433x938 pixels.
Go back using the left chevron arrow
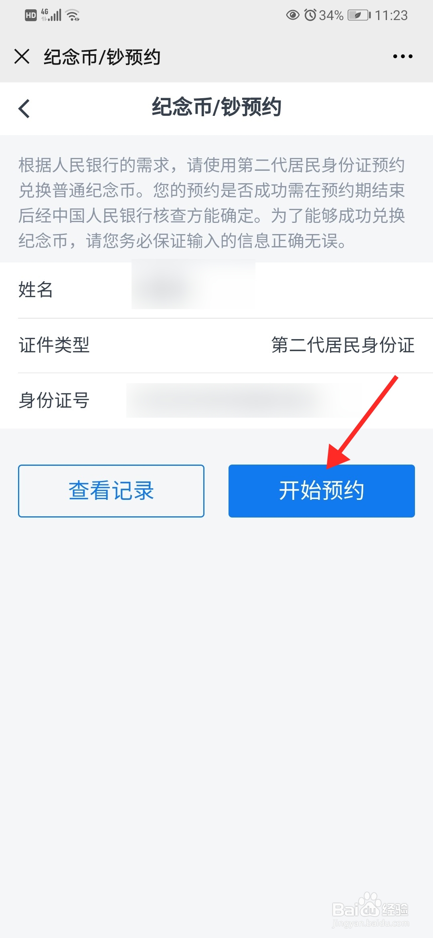point(24,109)
